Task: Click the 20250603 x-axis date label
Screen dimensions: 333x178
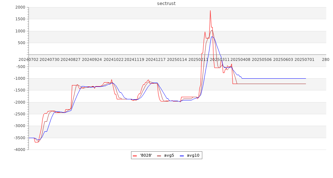Action: pyautogui.click(x=283, y=59)
